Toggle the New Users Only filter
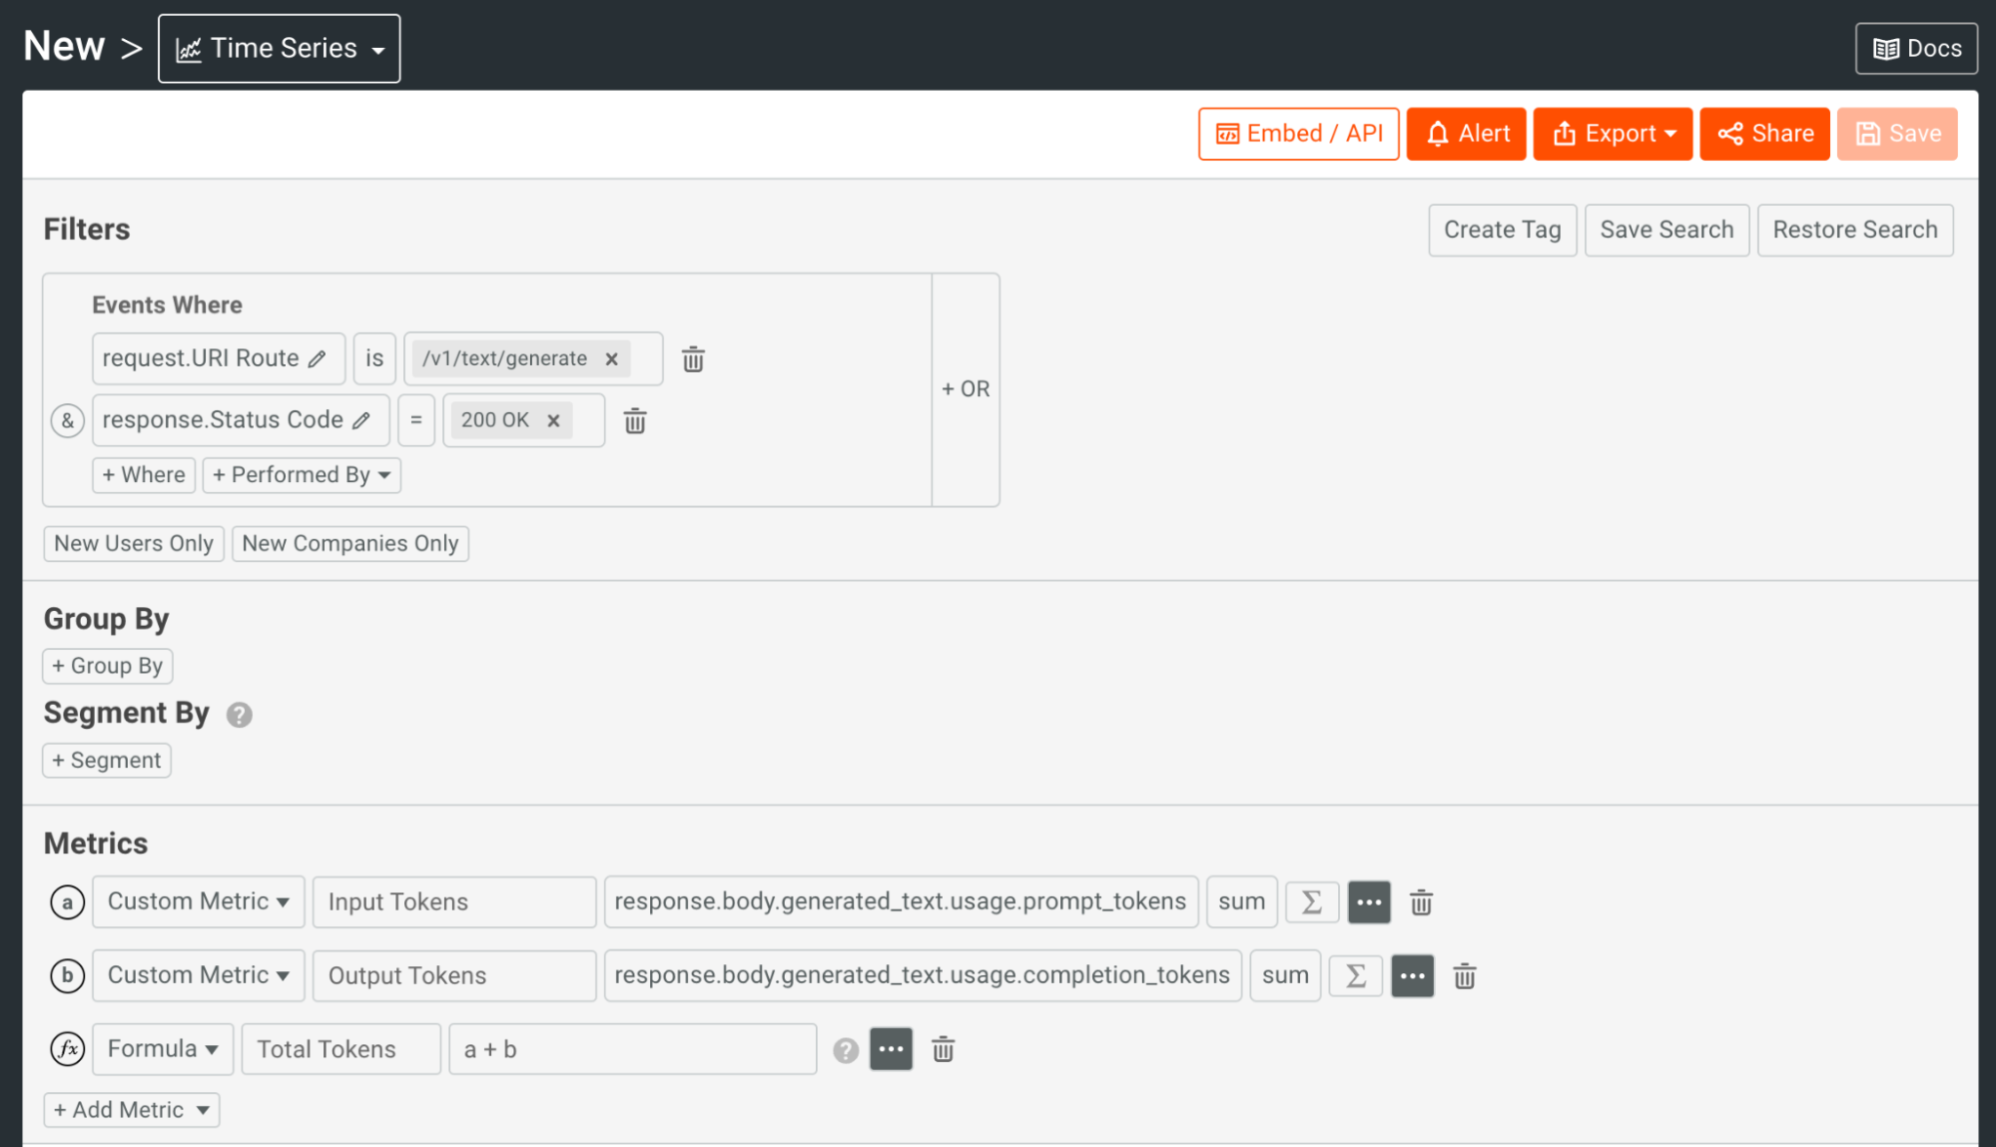Viewport: 1996px width, 1147px height. click(134, 544)
